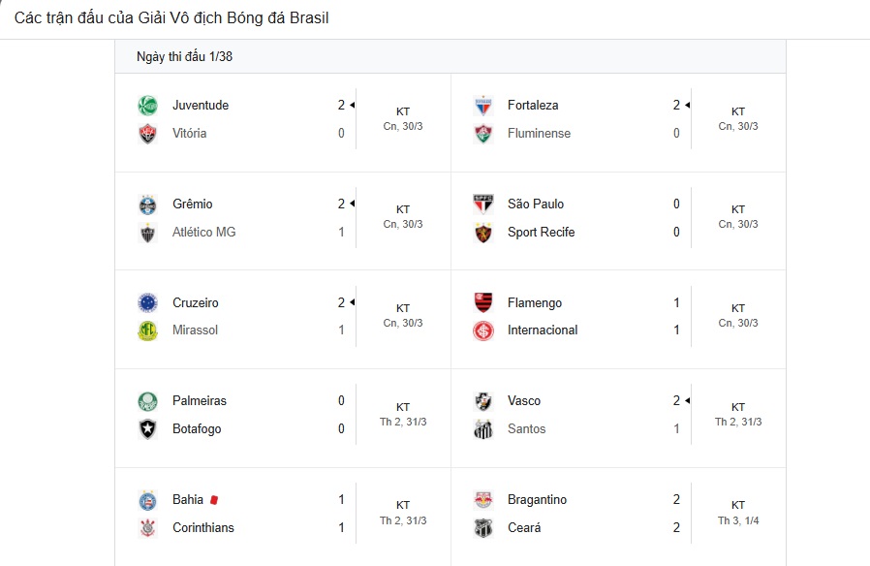Select the Grêmio team badge
The image size is (870, 566).
(x=147, y=204)
